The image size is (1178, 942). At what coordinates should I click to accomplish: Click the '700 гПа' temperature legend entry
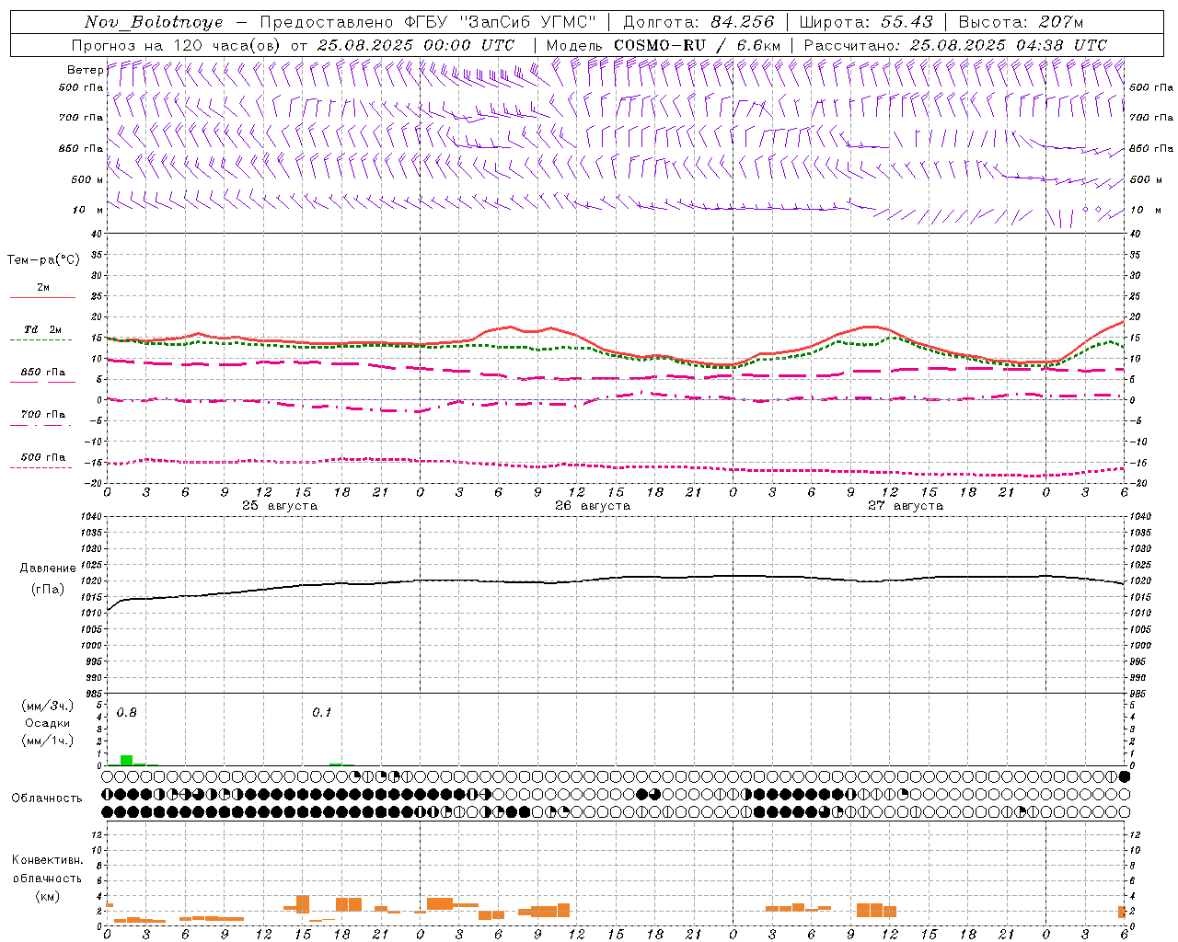pos(43,415)
